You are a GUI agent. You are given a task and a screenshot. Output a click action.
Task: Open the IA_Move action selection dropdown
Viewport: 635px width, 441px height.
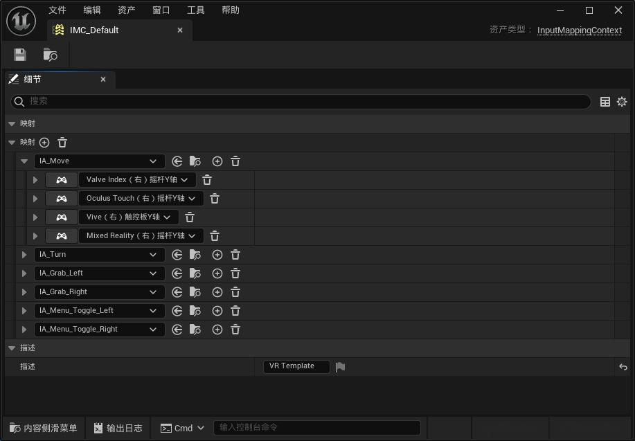point(99,160)
